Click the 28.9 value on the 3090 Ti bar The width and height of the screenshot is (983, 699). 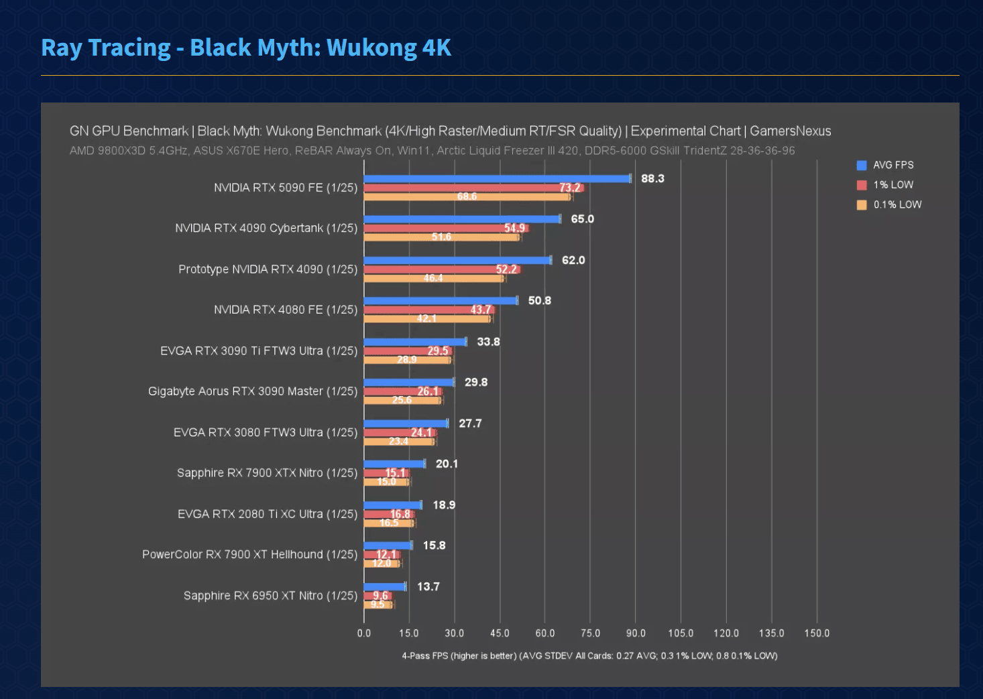(x=407, y=360)
